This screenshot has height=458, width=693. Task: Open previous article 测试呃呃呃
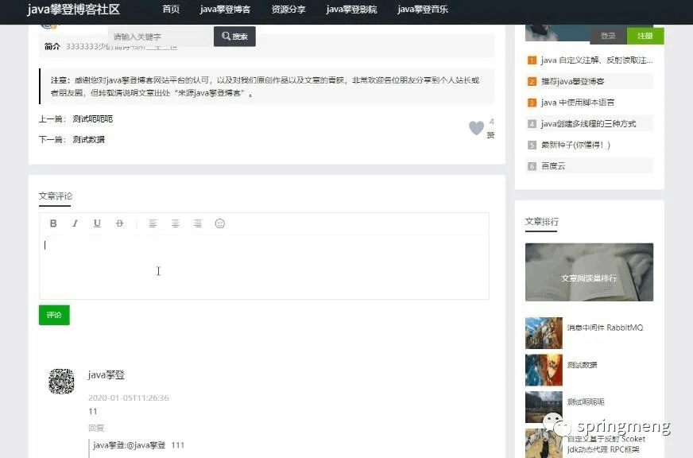pos(93,119)
